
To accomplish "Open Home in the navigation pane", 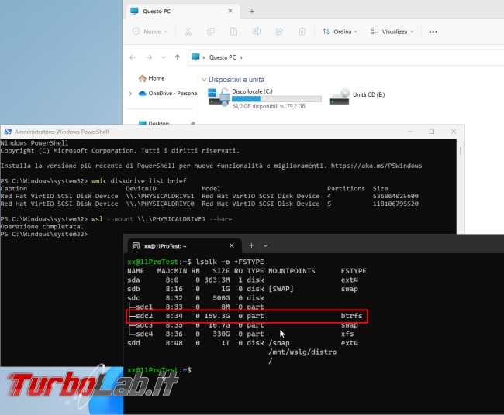I will pyautogui.click(x=151, y=78).
